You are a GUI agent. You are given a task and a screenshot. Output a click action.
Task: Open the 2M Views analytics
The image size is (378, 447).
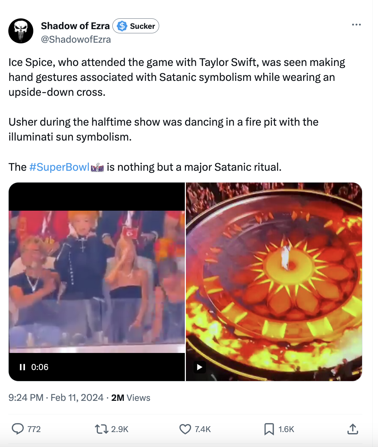click(130, 398)
